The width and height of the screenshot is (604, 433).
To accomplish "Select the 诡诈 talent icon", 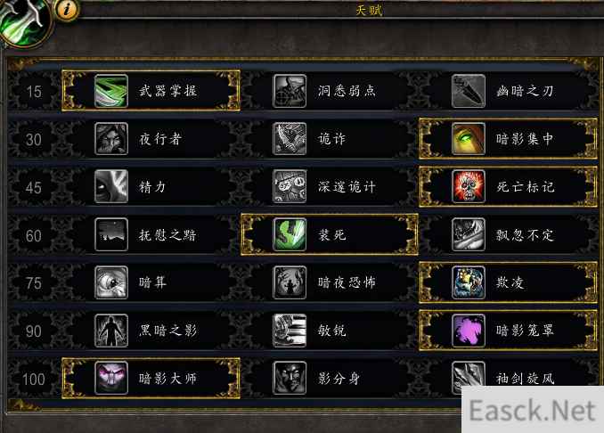I will [x=290, y=139].
